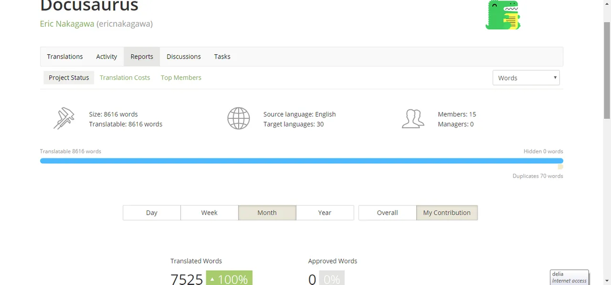
Task: Click the Docusaurus project title
Action: click(x=89, y=6)
